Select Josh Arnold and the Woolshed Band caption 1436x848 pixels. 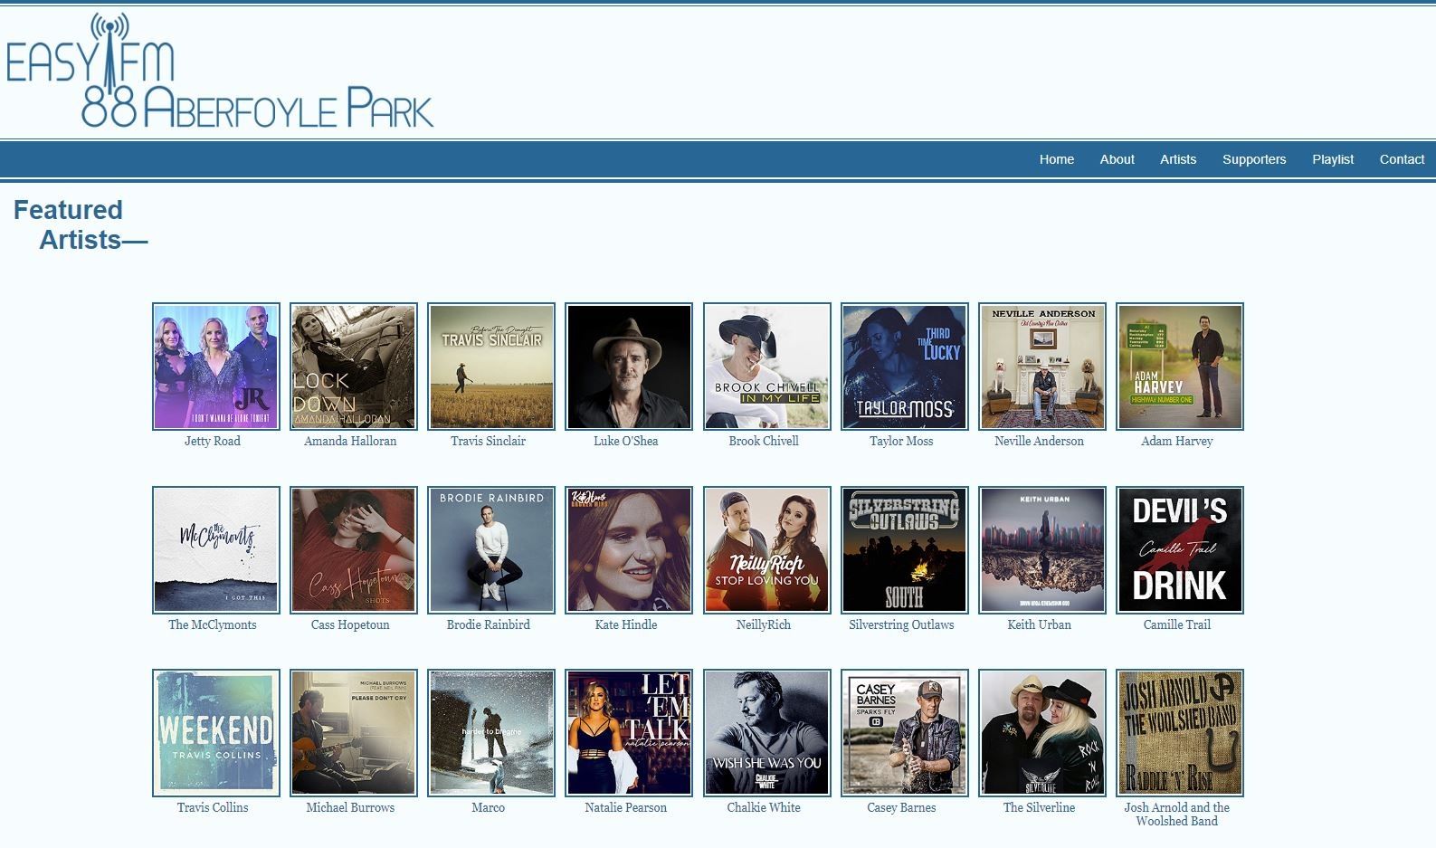tap(1176, 815)
